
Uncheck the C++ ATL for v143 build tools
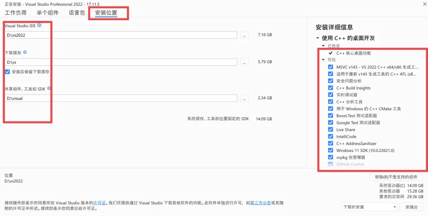point(331,74)
